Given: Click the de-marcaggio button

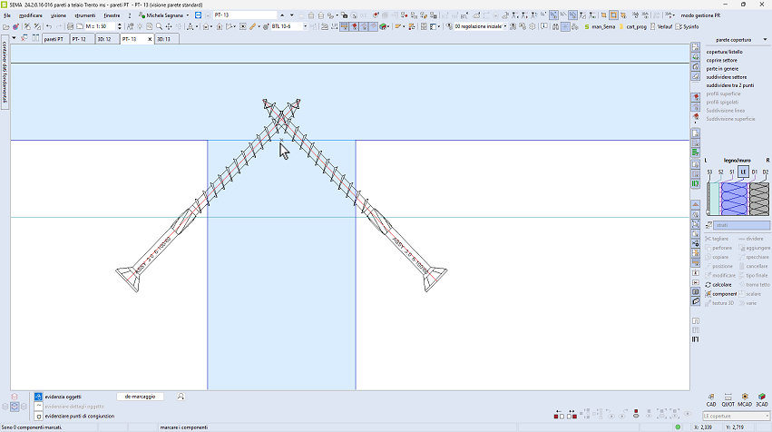Looking at the screenshot, I should 140,397.
